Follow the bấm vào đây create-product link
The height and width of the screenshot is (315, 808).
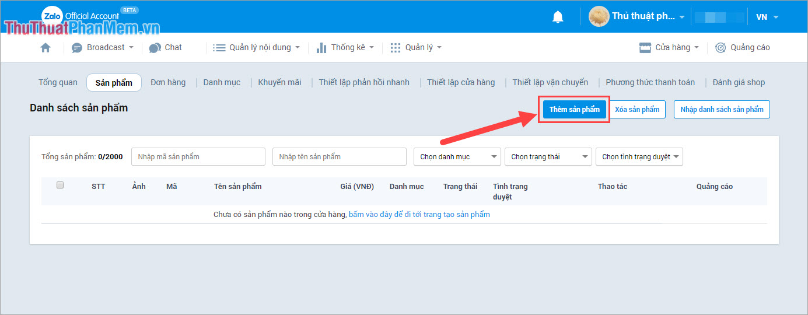[x=419, y=215]
